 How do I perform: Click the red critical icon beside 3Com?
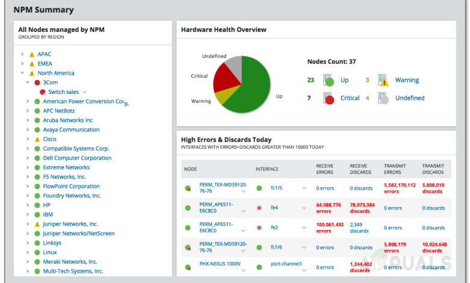click(x=37, y=82)
